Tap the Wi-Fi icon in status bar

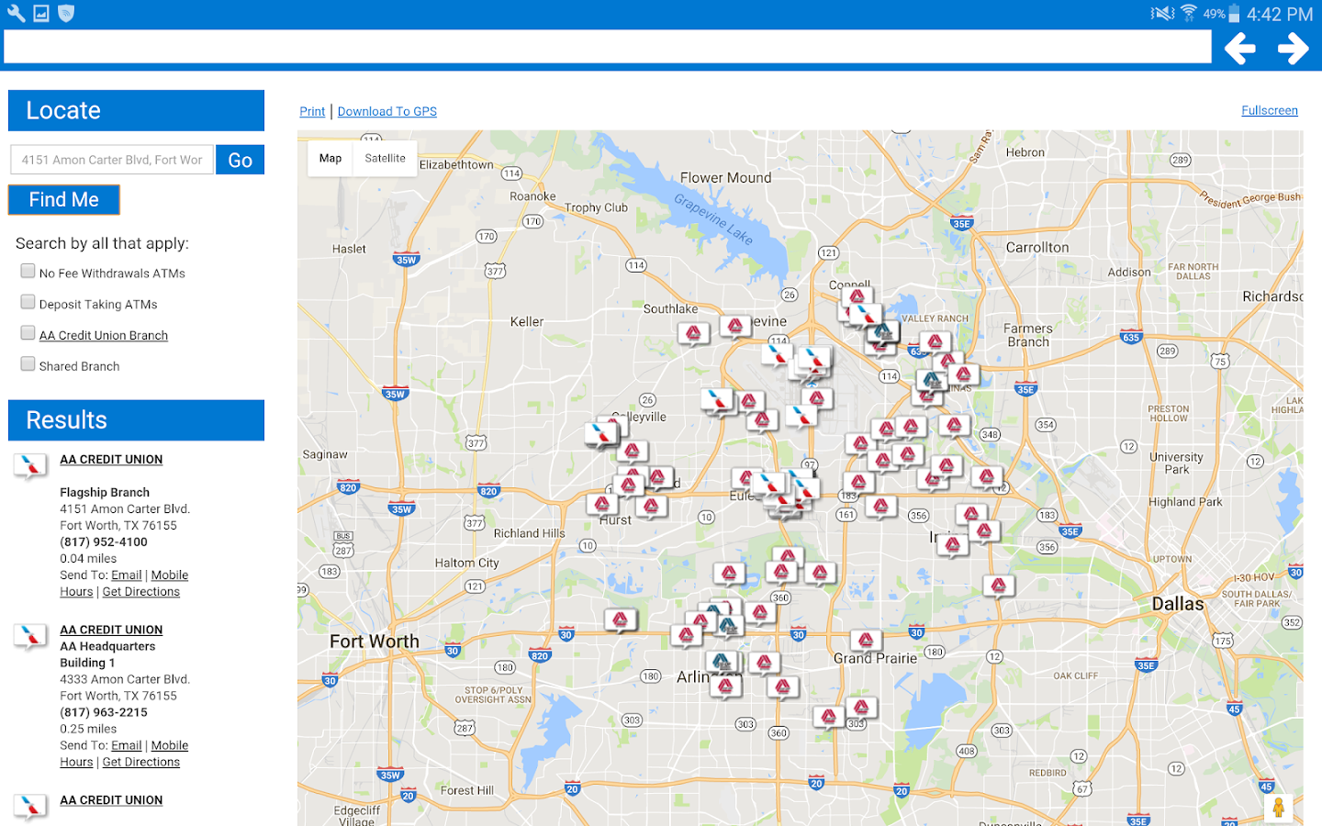point(1189,13)
